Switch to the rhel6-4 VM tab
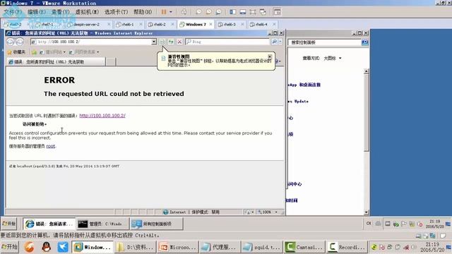Viewport: 452px width, 254px height. [261, 25]
